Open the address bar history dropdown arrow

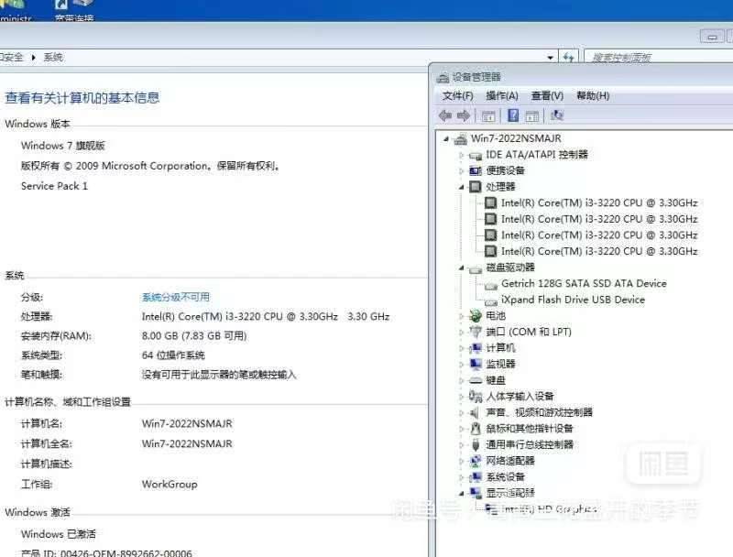[x=551, y=58]
